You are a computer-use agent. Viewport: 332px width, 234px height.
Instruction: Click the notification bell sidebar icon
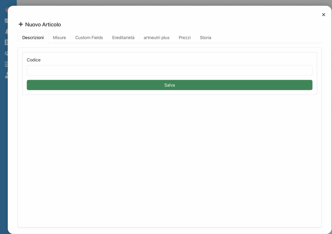(6, 31)
